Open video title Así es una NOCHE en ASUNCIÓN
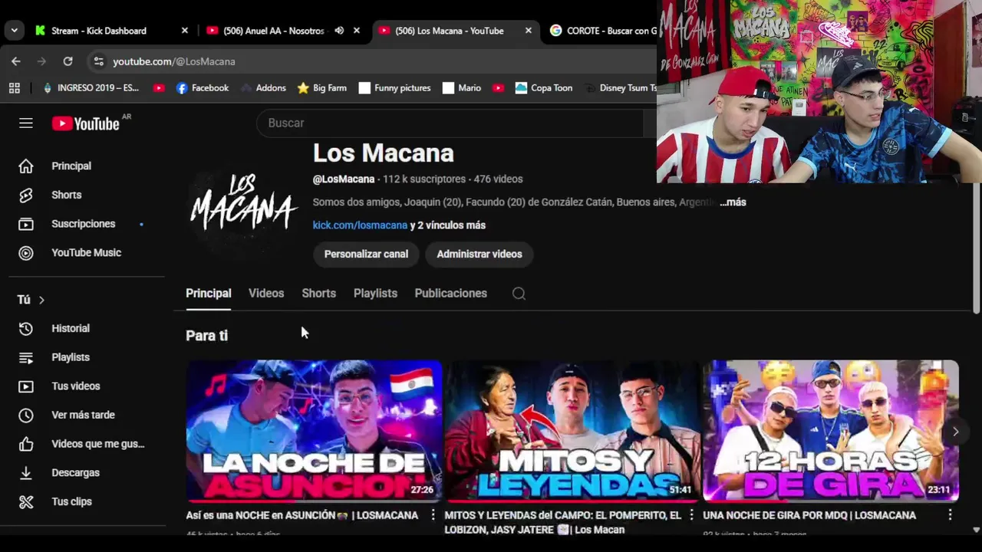 [x=302, y=516]
